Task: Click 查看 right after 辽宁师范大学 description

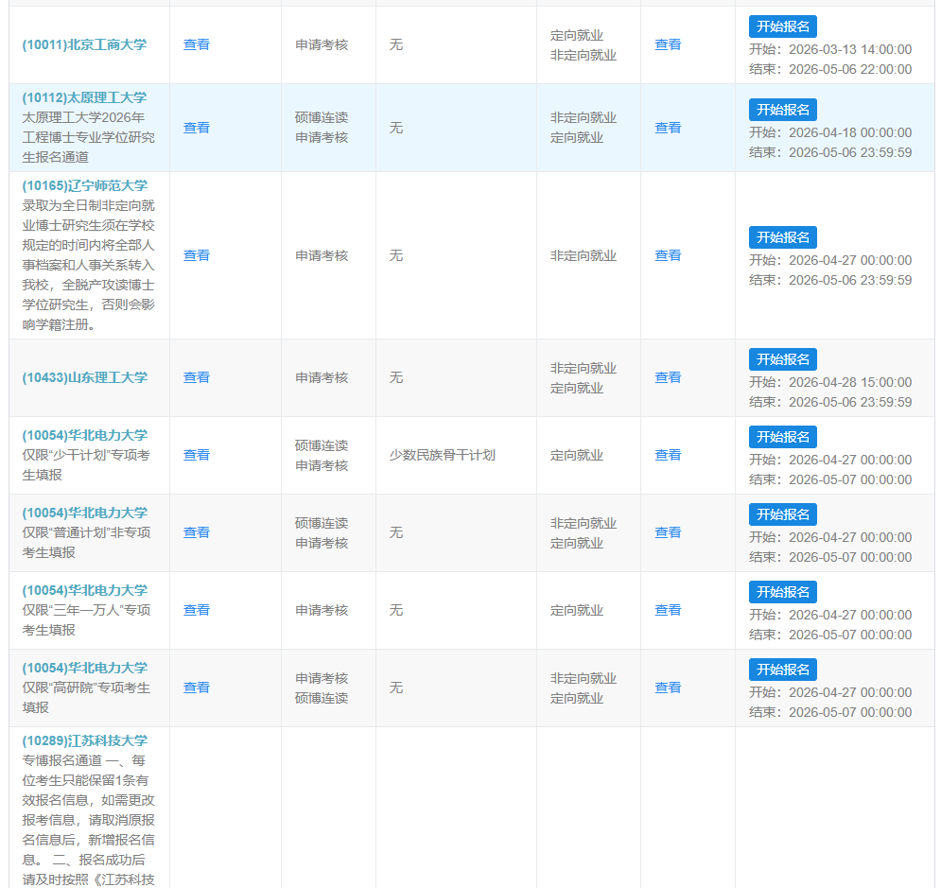Action: [197, 255]
